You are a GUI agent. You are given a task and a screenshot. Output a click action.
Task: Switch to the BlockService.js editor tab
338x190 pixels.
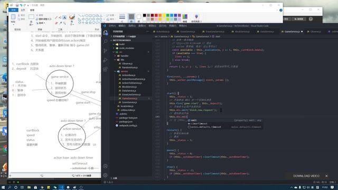(x=242, y=32)
